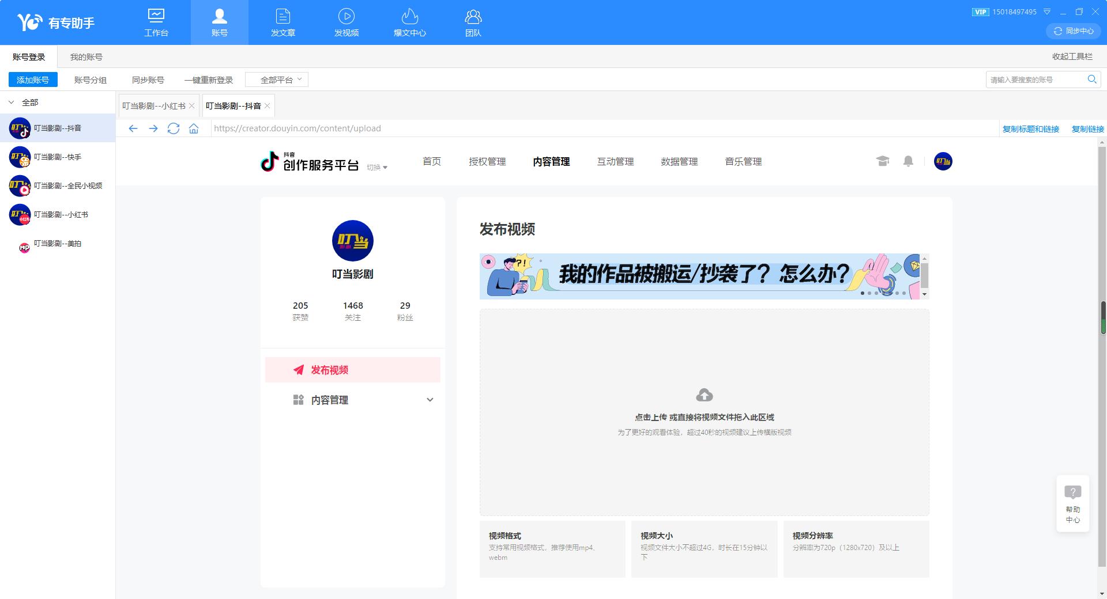
Task: Switch to the 叮当影剧--小红书 browser tab
Action: tap(153, 105)
